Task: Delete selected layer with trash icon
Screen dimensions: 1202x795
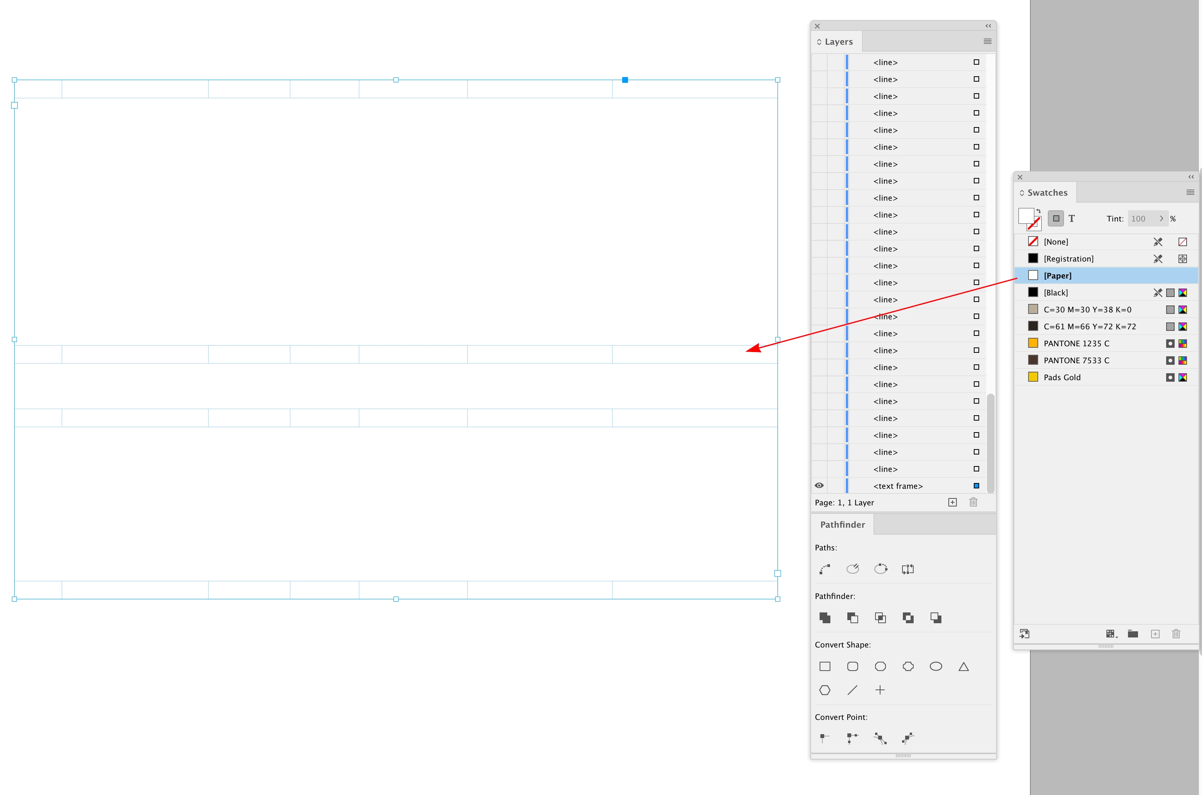Action: point(973,502)
